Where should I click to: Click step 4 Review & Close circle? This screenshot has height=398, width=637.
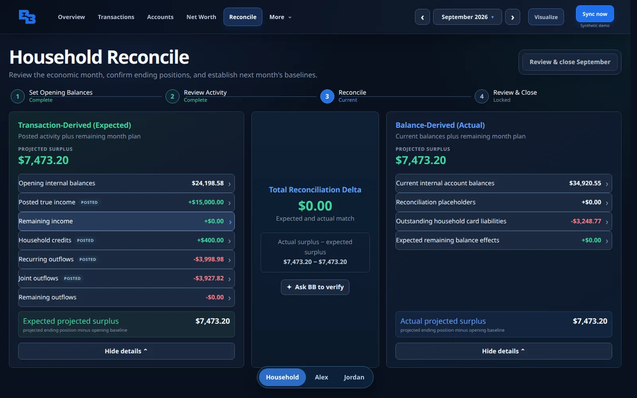point(482,96)
